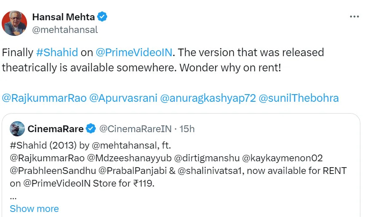Click the Hansal Mehta display name
Viewport: 365px width, 217px height.
tap(63, 17)
